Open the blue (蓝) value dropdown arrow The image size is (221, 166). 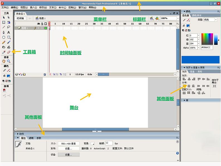(x=198, y=43)
